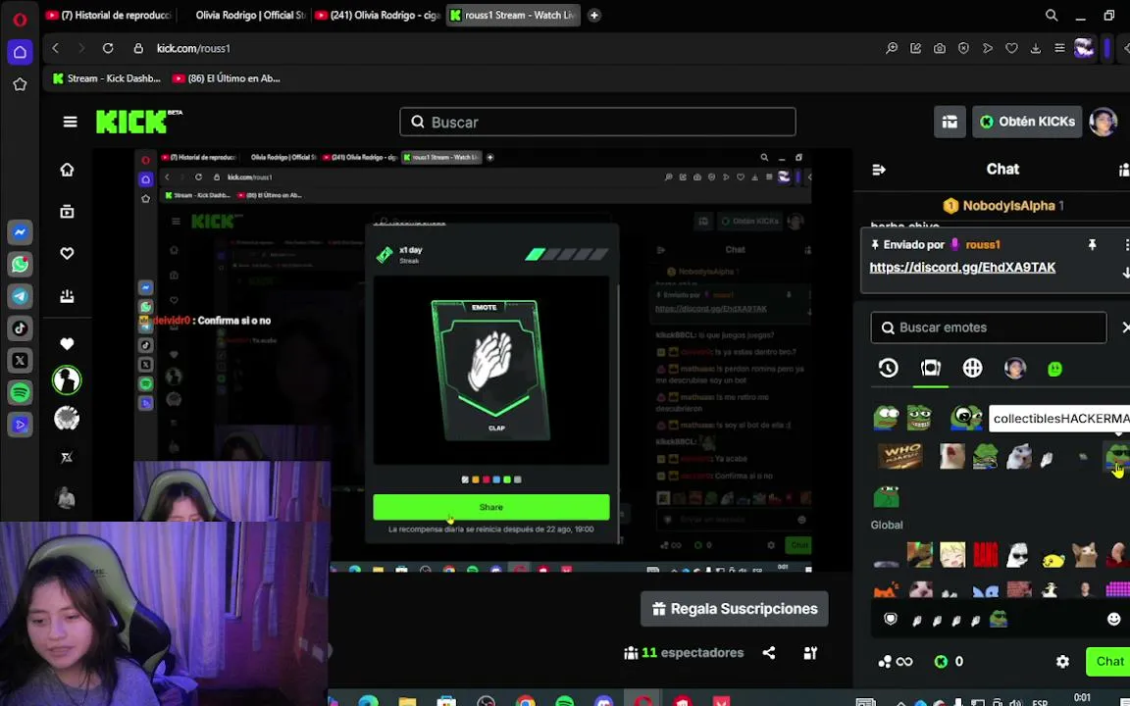Pick the yellow duck emote

[1053, 558]
